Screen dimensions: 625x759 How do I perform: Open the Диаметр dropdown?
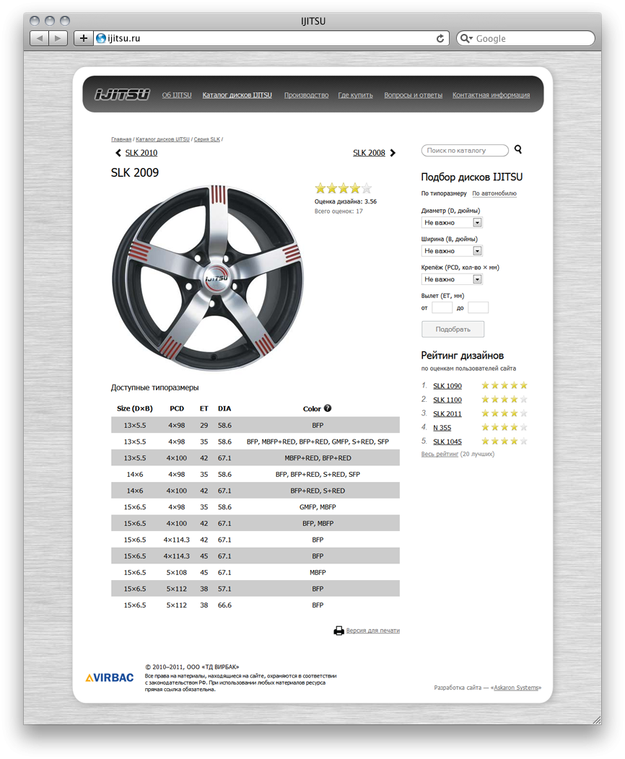[x=452, y=223]
